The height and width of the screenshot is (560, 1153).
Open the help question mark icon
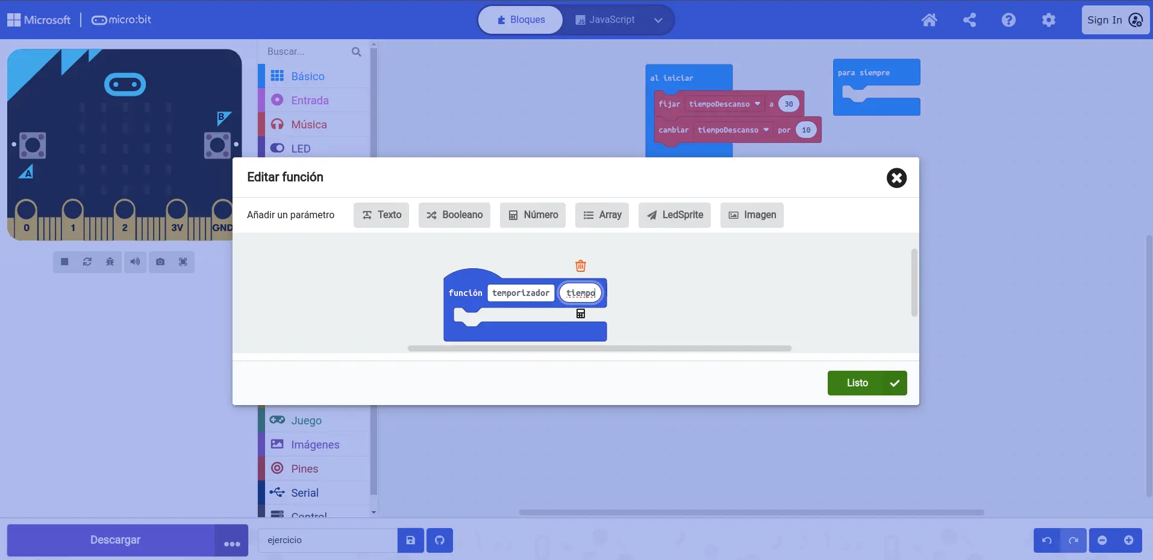tap(1008, 20)
